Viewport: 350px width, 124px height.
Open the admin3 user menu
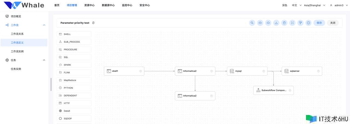(x=338, y=5)
